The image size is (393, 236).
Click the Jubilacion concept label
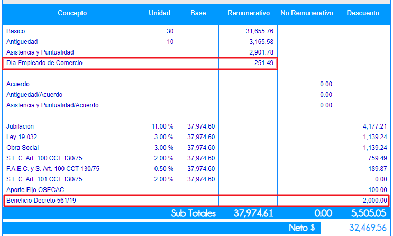coord(20,126)
